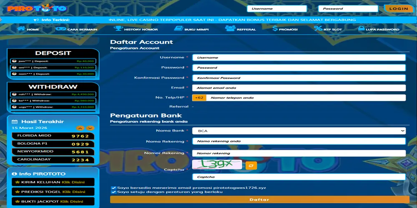Click the RTP Slot percent icon
Screen dimensions: 417x208
click(318, 28)
